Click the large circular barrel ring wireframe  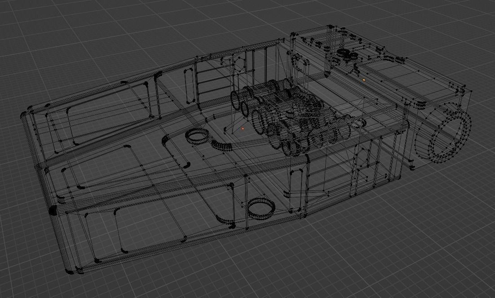pyautogui.click(x=443, y=133)
